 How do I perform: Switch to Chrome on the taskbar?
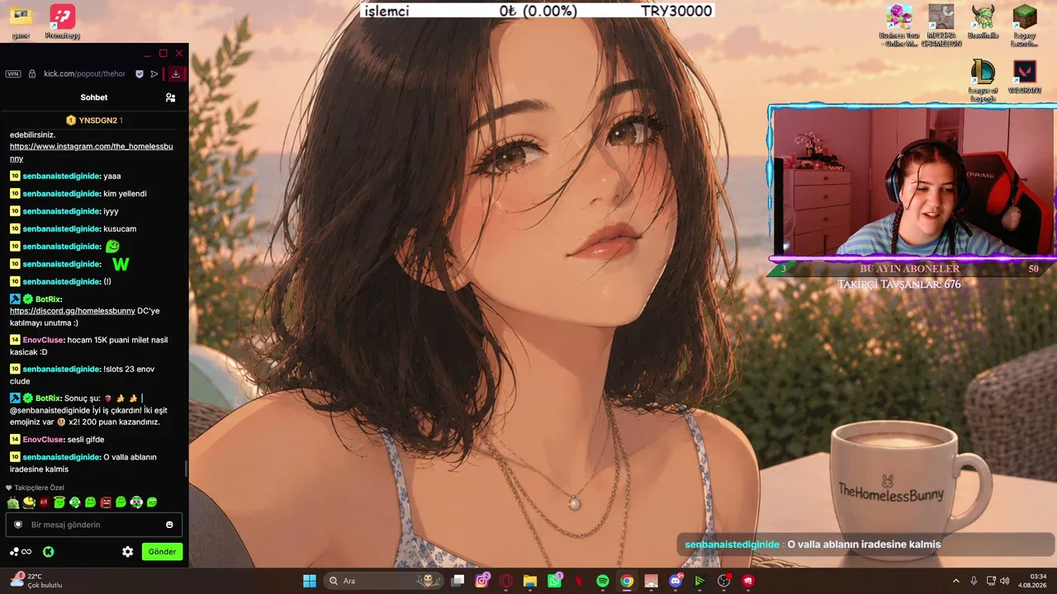(627, 581)
